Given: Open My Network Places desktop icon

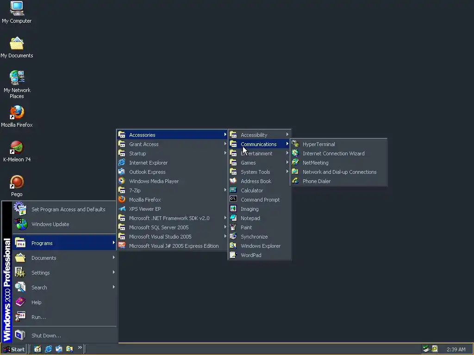Looking at the screenshot, I should pos(17,85).
